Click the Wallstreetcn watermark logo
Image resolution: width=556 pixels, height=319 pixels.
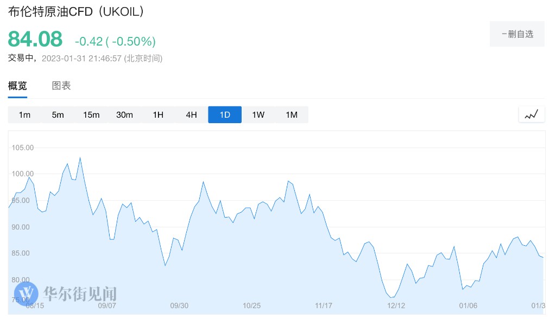69,294
